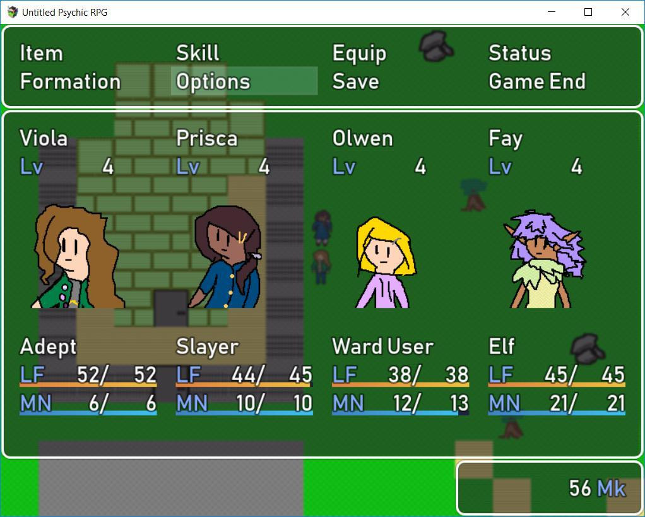Click Fay's Lv 4 label
The height and width of the screenshot is (517, 645).
[535, 167]
